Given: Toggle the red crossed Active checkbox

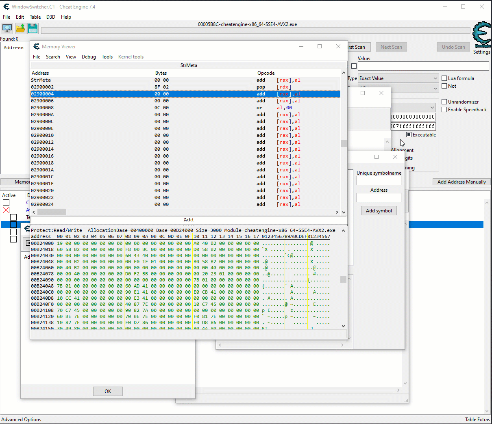Looking at the screenshot, I should [x=6, y=210].
